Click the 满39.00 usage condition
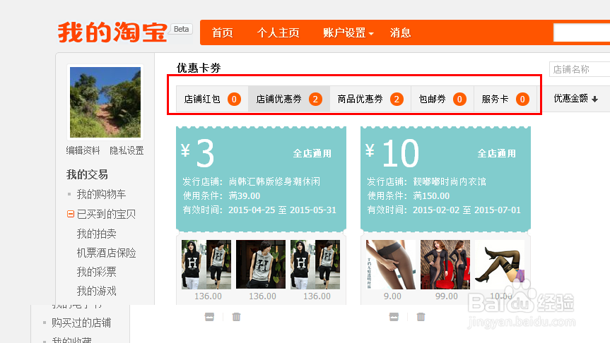Viewport: 610px width, 343px height. (245, 195)
